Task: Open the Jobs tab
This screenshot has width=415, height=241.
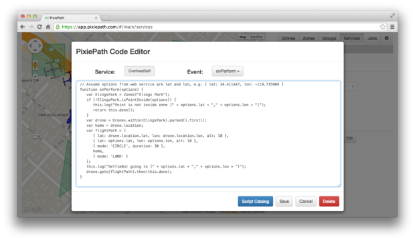Action: 372,38
